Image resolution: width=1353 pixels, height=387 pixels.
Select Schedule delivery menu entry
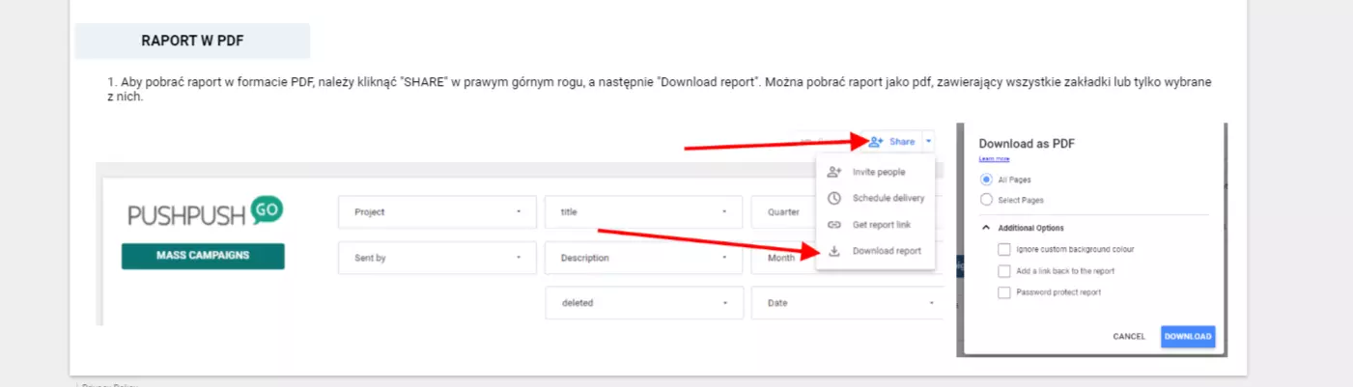coord(876,198)
